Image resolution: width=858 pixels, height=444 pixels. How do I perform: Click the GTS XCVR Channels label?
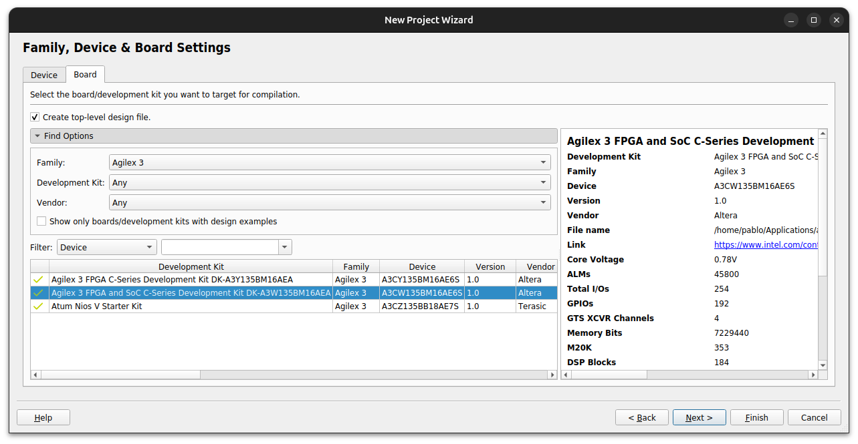(x=611, y=318)
